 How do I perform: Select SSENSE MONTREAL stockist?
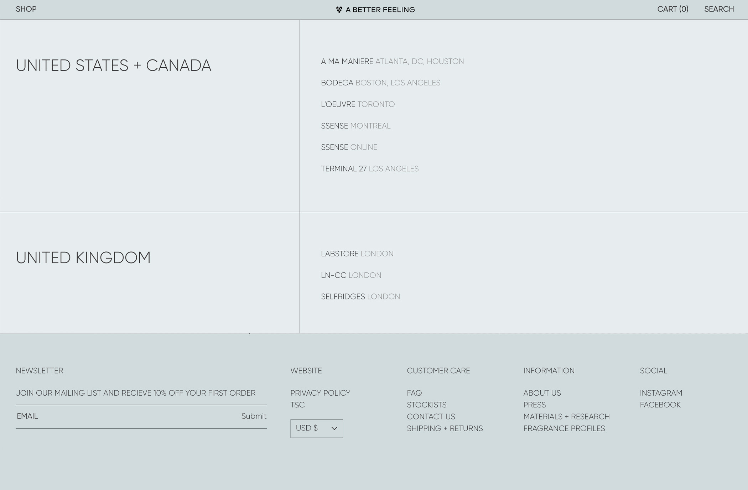coord(355,126)
